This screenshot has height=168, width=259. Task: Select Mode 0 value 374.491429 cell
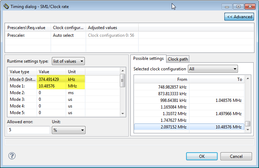[x=51, y=79]
